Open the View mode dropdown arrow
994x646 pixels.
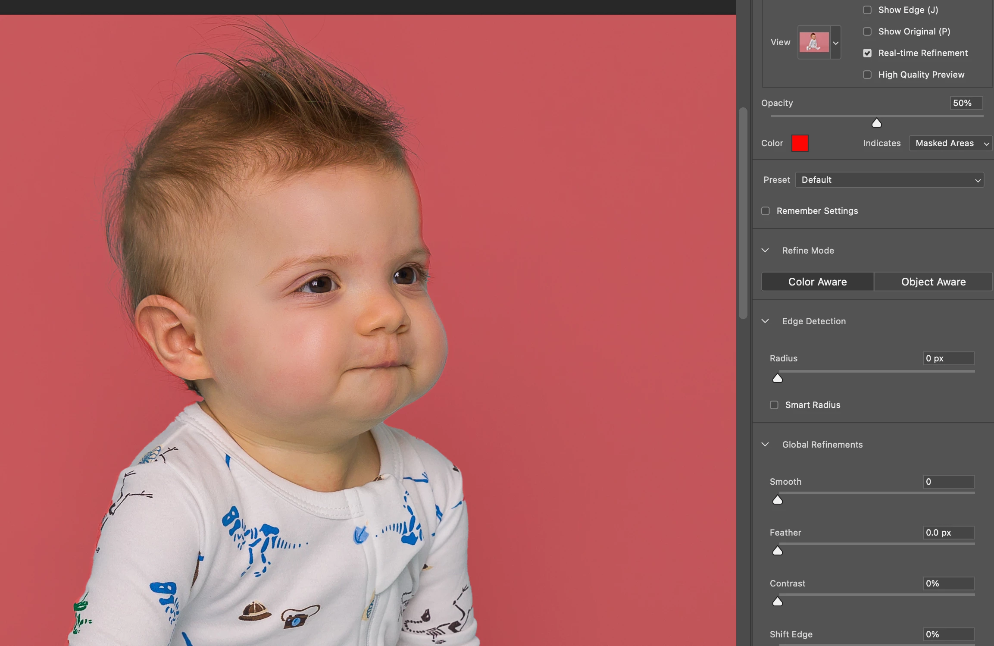tap(836, 43)
